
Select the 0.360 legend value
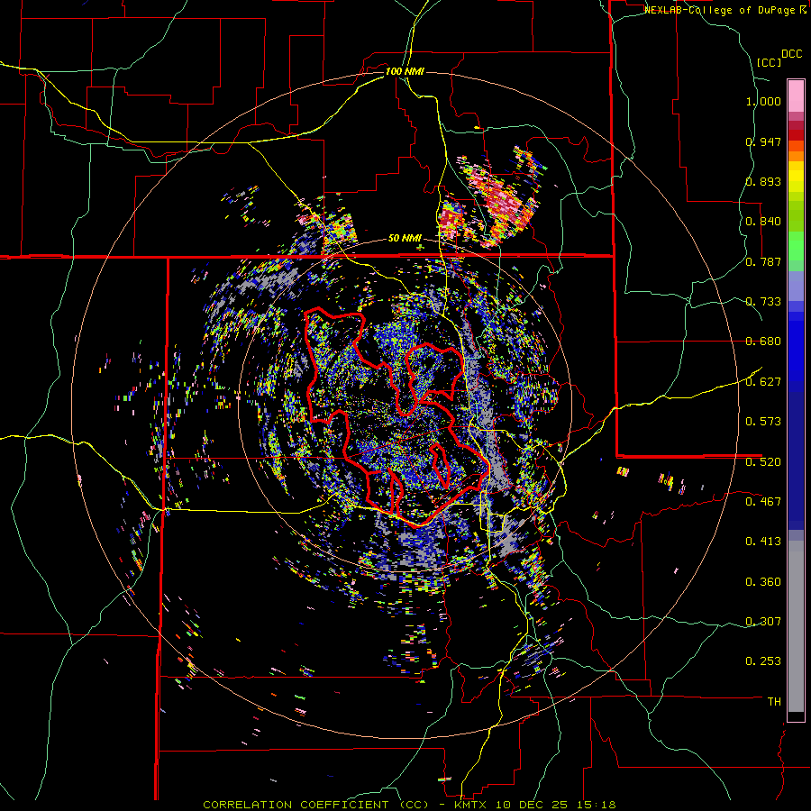point(763,582)
